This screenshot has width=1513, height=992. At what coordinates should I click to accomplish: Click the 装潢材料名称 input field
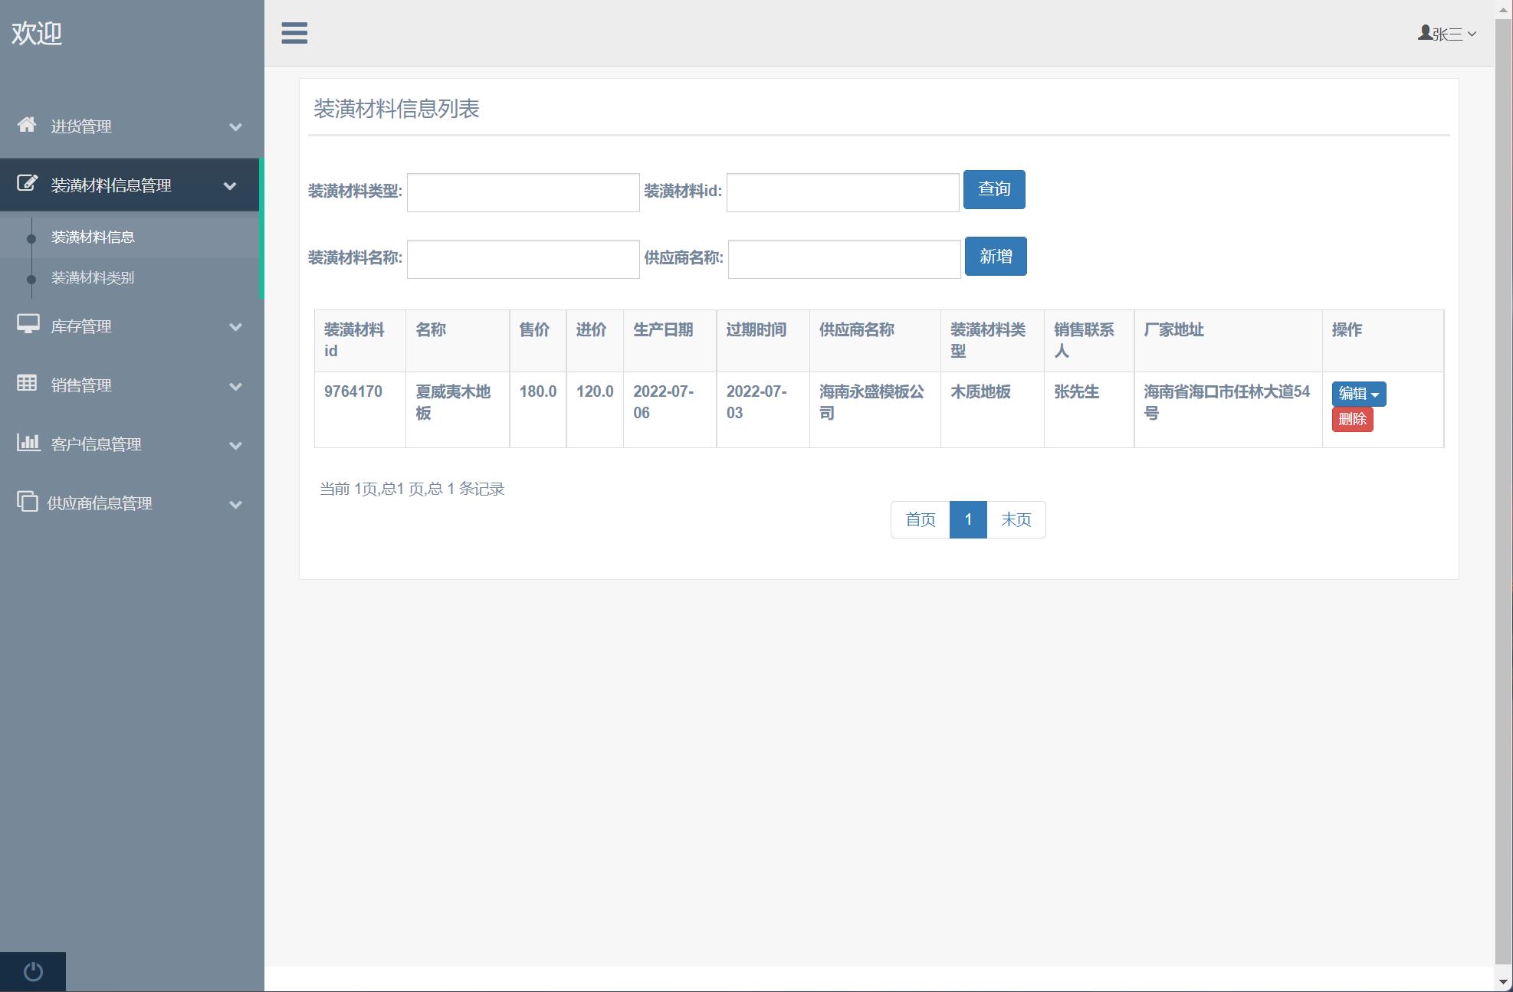point(522,259)
